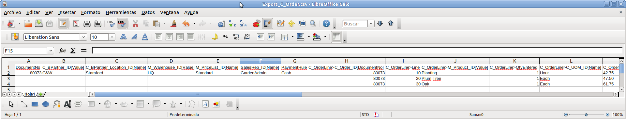
Task: Apply Currency number format
Action: [215, 37]
